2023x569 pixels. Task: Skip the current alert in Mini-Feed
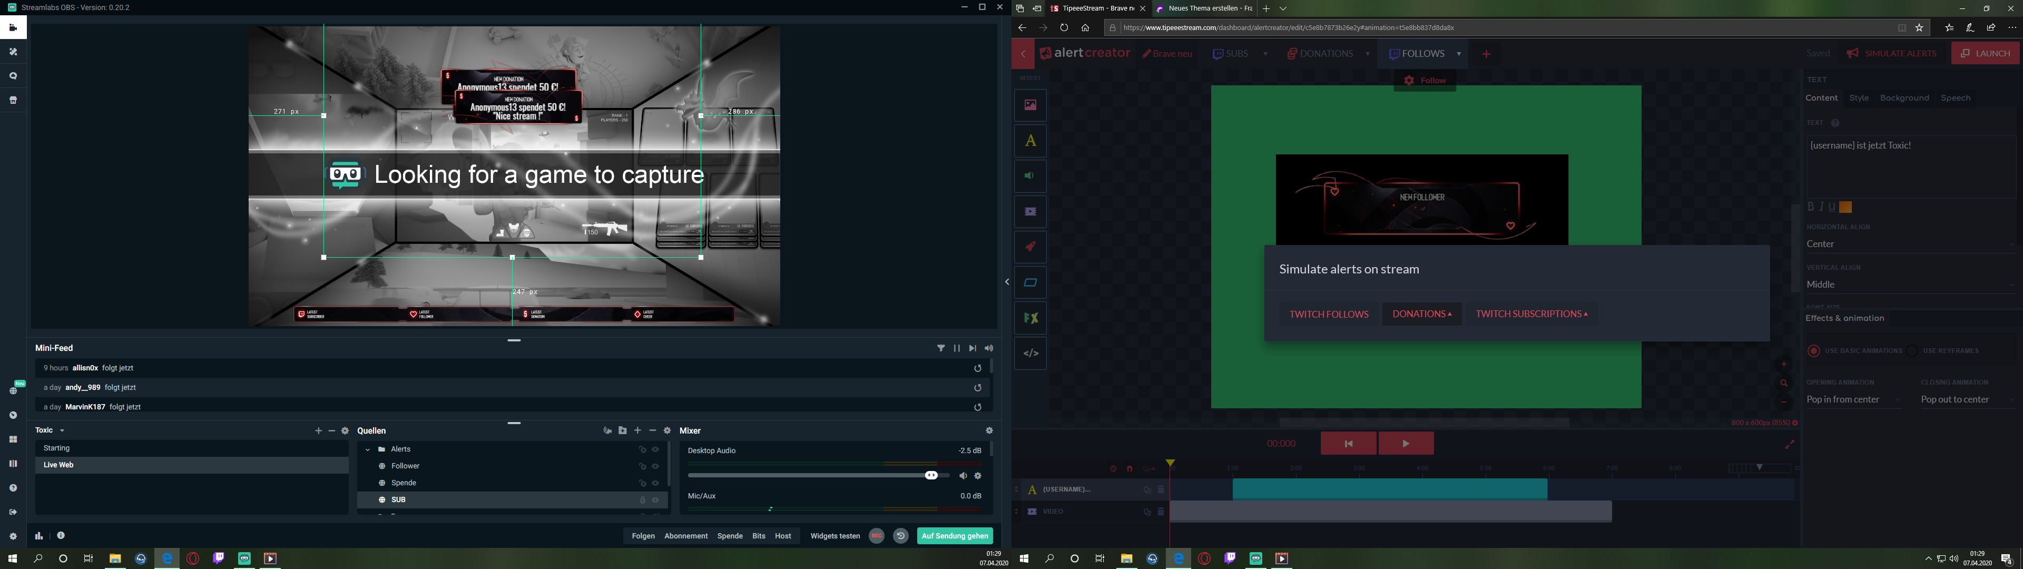click(972, 348)
